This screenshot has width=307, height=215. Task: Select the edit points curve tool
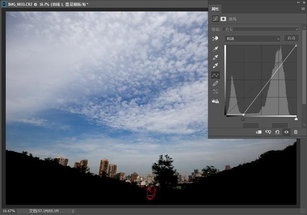click(215, 75)
